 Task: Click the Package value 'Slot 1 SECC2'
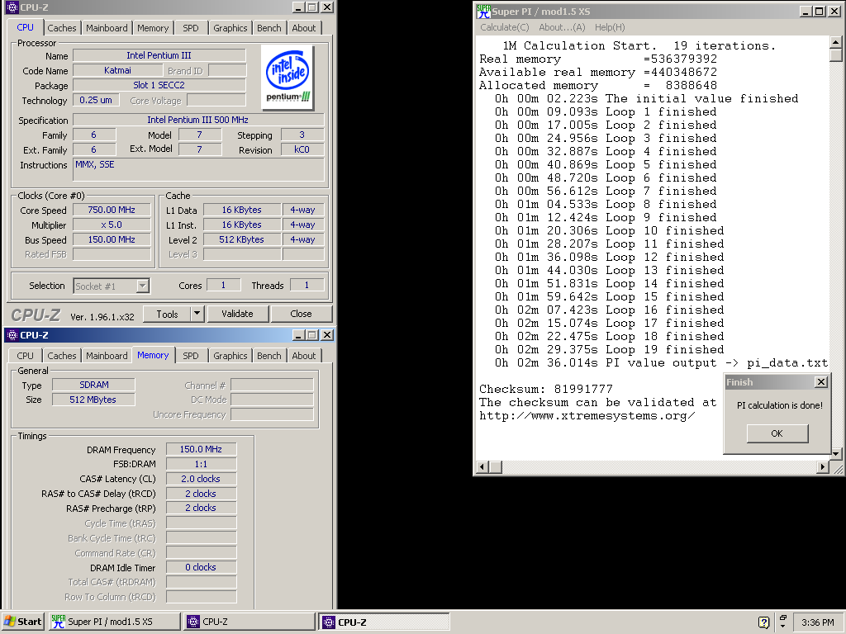[159, 85]
